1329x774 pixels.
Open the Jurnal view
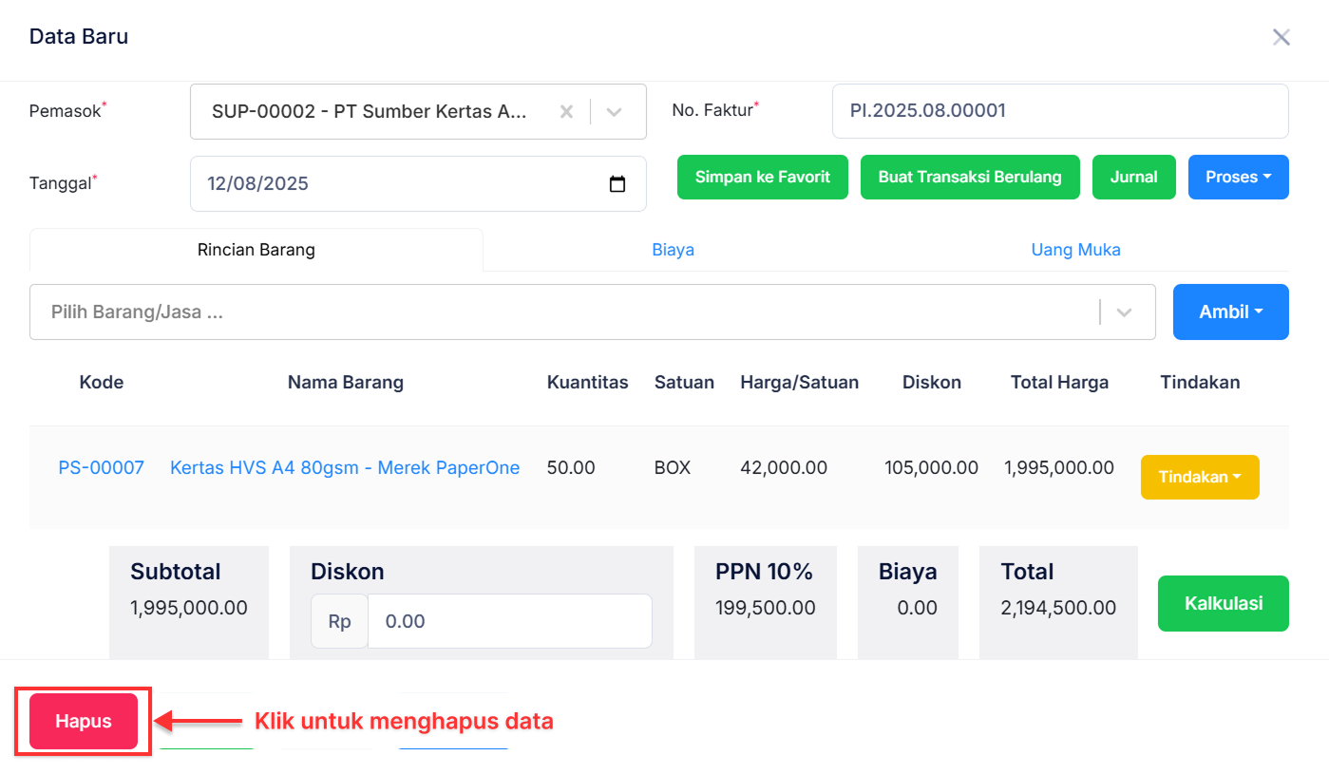1133,177
